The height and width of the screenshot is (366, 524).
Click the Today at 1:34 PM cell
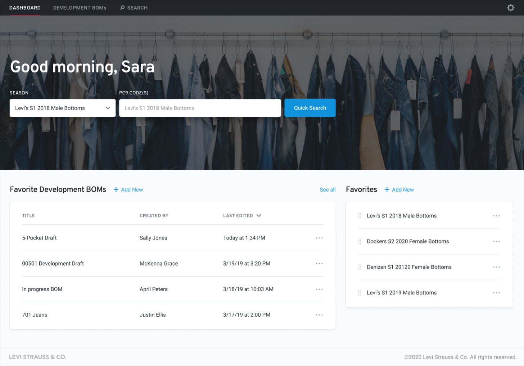tap(244, 238)
